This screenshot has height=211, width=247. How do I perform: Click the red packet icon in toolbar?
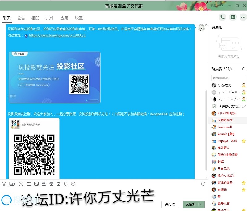[x=59, y=184]
